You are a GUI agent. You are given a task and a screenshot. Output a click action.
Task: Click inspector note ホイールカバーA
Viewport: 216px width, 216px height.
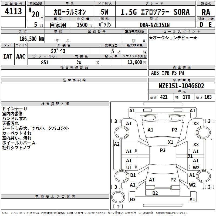[19, 143]
